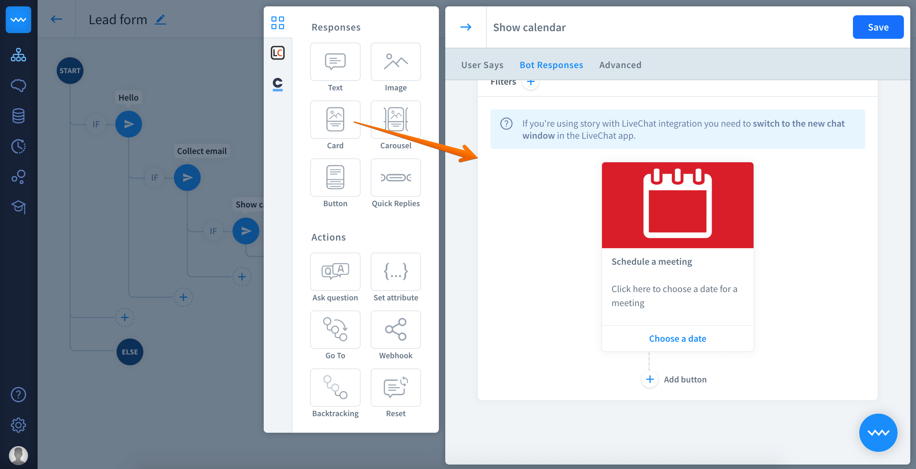Viewport: 916px width, 469px height.
Task: Save the Show calendar interaction
Action: (877, 27)
